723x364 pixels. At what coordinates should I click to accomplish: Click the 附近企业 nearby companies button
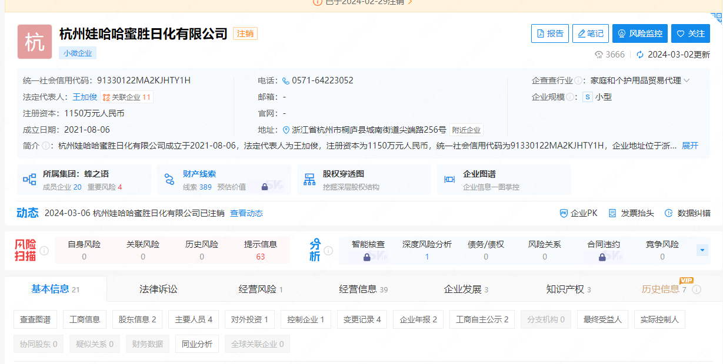tap(467, 130)
